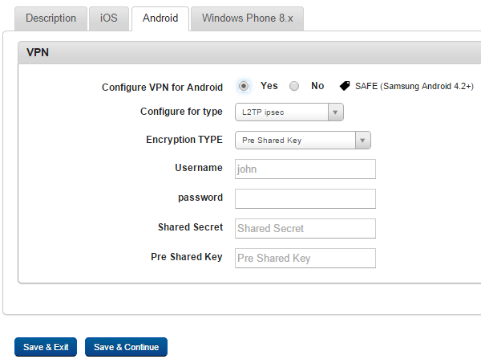The image size is (481, 359).
Task: Click the L2TP ipsec combo box
Action: tap(289, 112)
